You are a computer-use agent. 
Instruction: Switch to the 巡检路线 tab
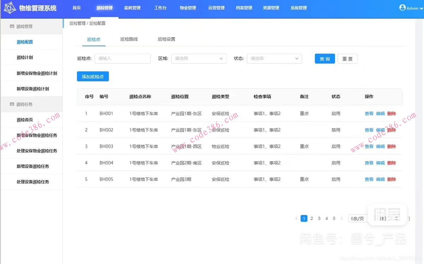point(129,39)
